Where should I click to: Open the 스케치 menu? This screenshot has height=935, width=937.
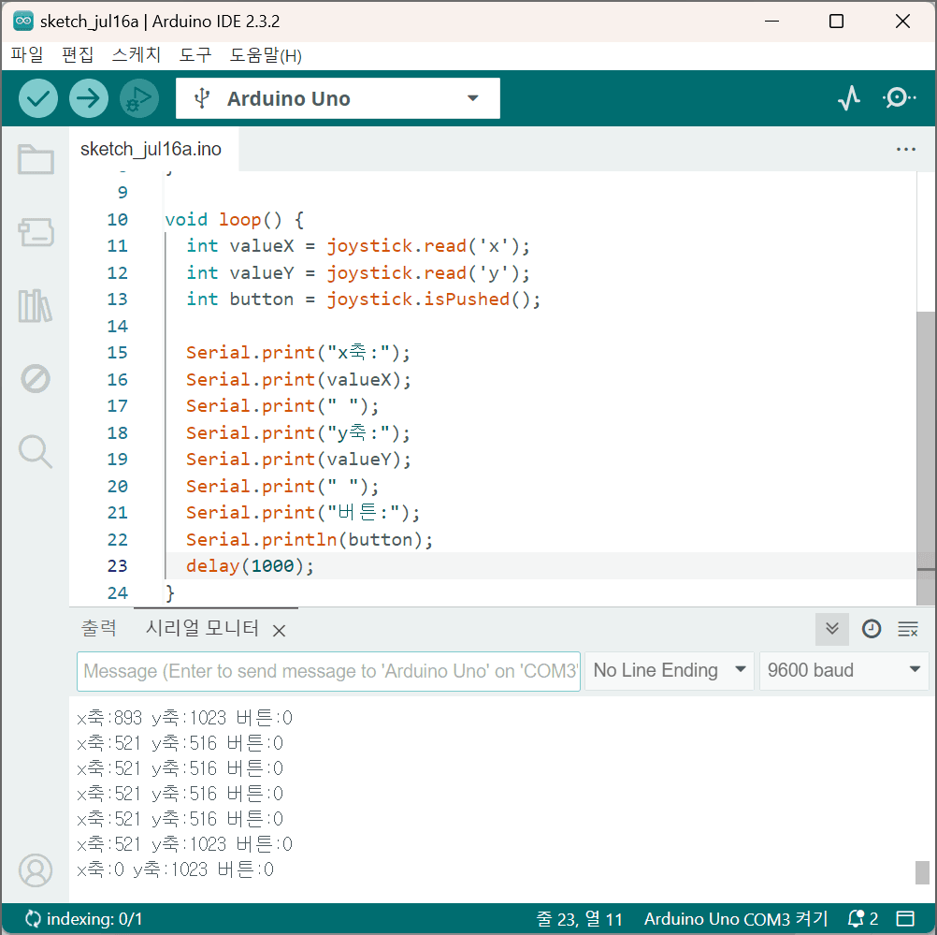pyautogui.click(x=137, y=55)
